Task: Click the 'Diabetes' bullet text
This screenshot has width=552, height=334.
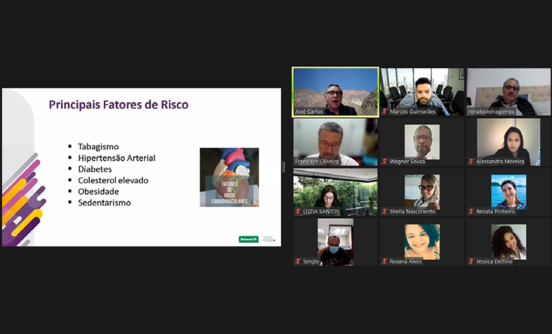Action: click(x=95, y=169)
